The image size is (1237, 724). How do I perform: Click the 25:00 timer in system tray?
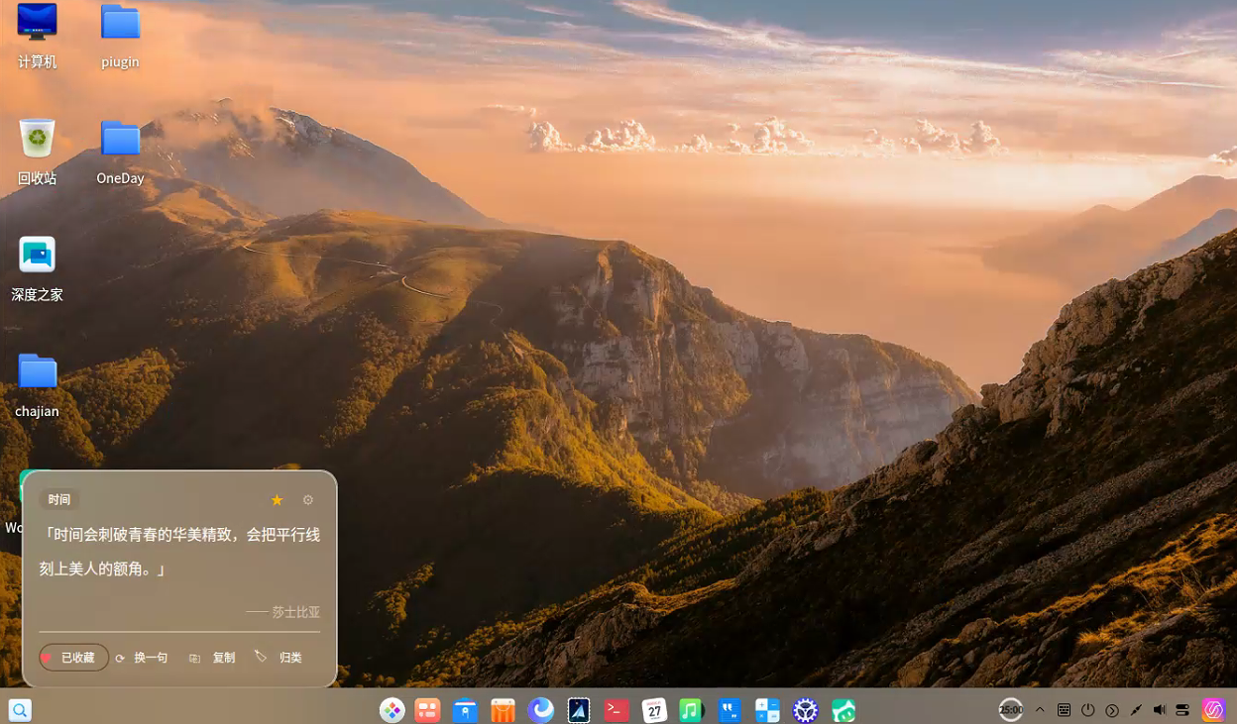1011,709
